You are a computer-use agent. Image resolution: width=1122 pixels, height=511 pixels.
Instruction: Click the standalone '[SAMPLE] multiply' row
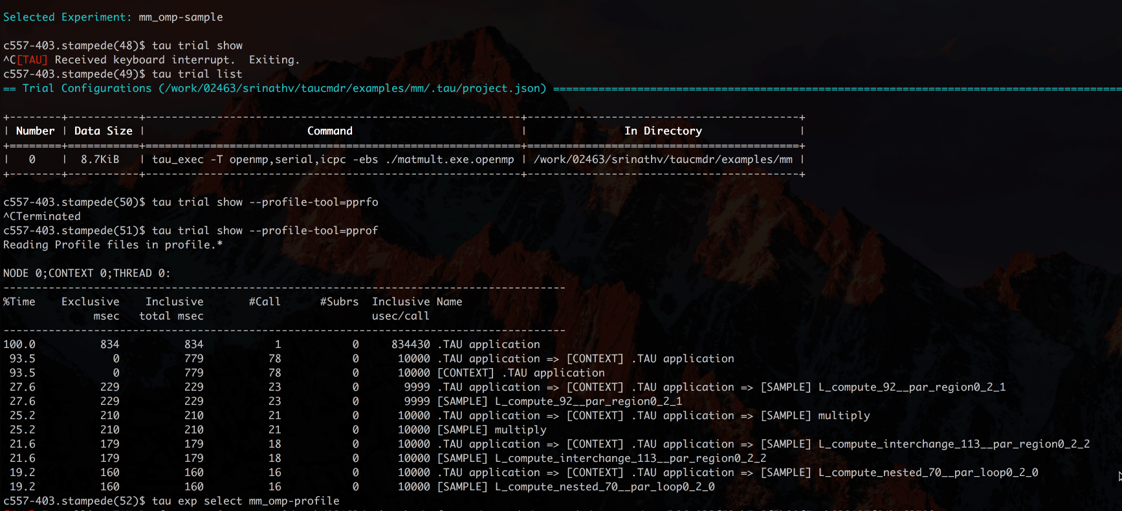click(492, 430)
